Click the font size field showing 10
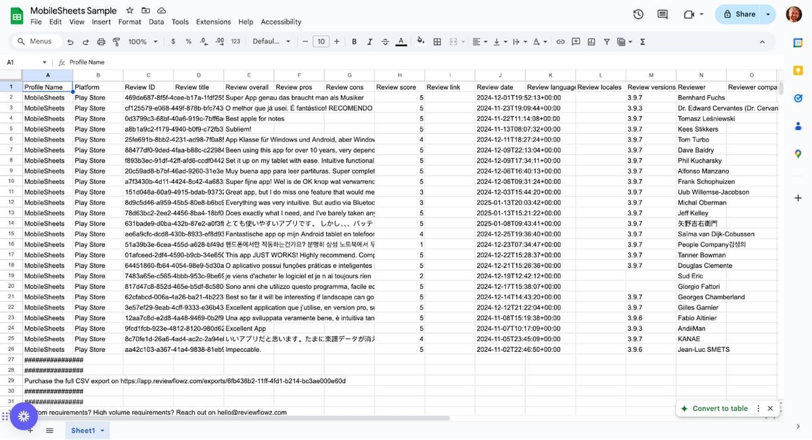 coord(321,41)
